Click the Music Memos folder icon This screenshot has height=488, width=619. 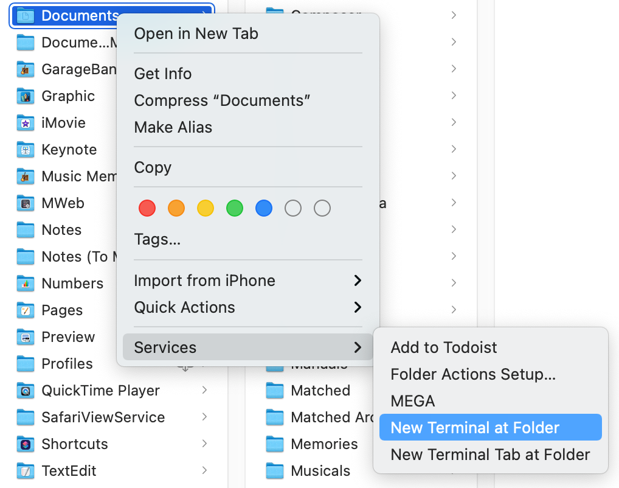tap(25, 176)
